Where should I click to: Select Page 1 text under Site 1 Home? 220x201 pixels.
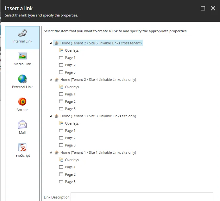(70, 167)
